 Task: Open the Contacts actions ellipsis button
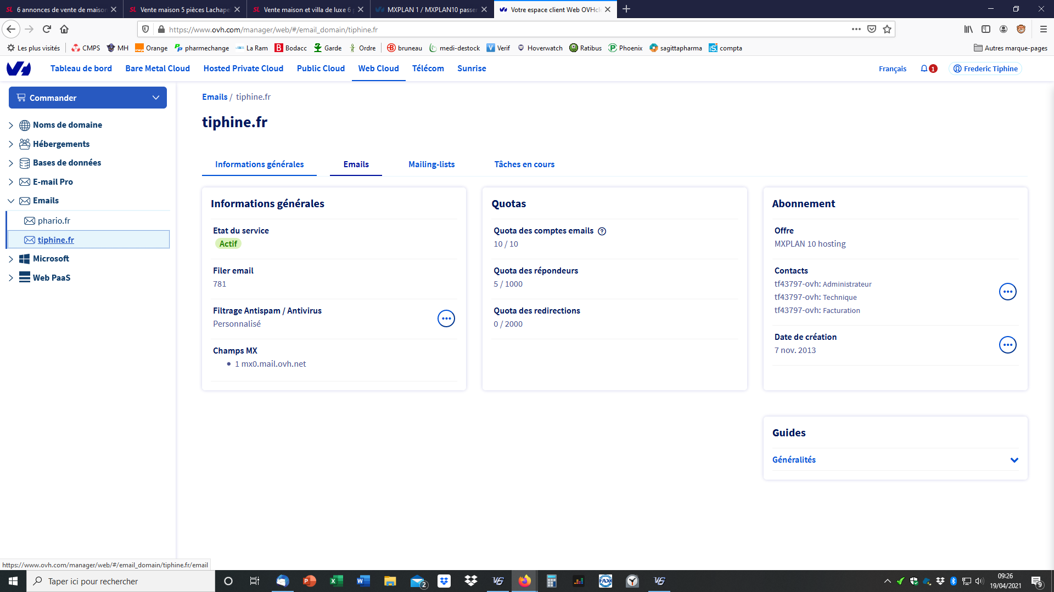point(1007,292)
